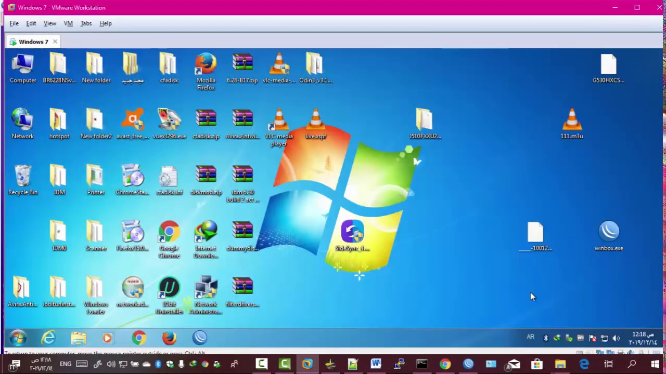The image size is (666, 374).
Task: Open the IDM0 folder
Action: tap(59, 236)
